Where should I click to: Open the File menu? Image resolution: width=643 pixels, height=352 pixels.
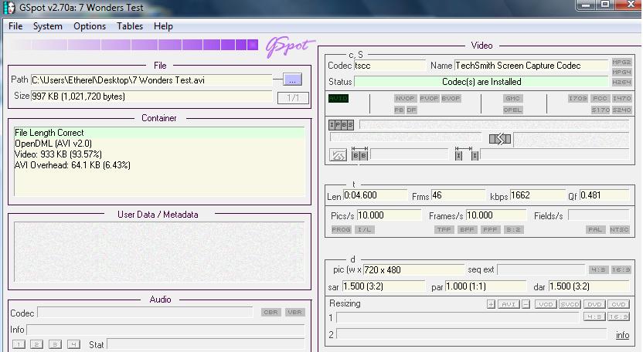tap(15, 26)
